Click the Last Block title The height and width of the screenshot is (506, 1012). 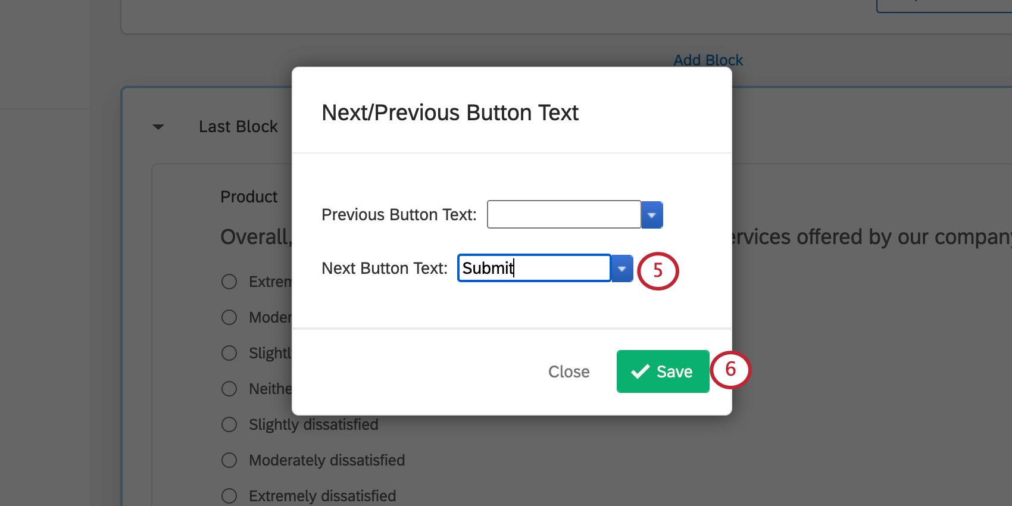click(238, 126)
